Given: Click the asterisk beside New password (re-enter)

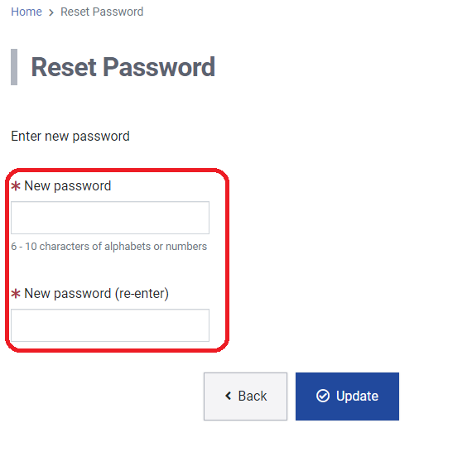Looking at the screenshot, I should click(x=16, y=293).
